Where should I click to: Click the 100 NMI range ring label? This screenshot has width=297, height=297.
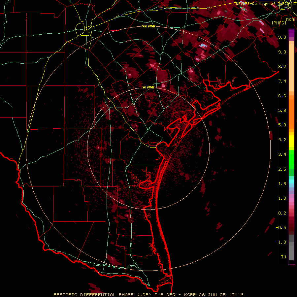point(148,26)
